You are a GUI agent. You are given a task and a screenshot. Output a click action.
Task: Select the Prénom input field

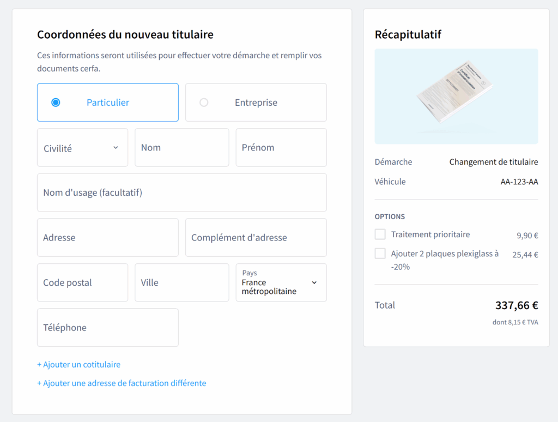(x=281, y=147)
